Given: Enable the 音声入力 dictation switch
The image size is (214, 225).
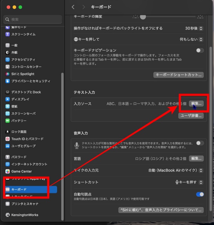Looking at the screenshot, I should coord(200,143).
